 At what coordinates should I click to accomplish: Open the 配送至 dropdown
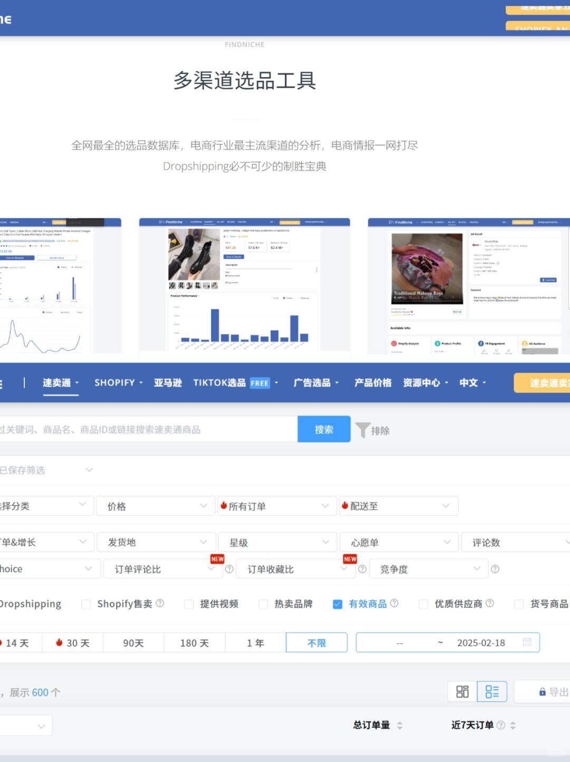click(x=398, y=506)
